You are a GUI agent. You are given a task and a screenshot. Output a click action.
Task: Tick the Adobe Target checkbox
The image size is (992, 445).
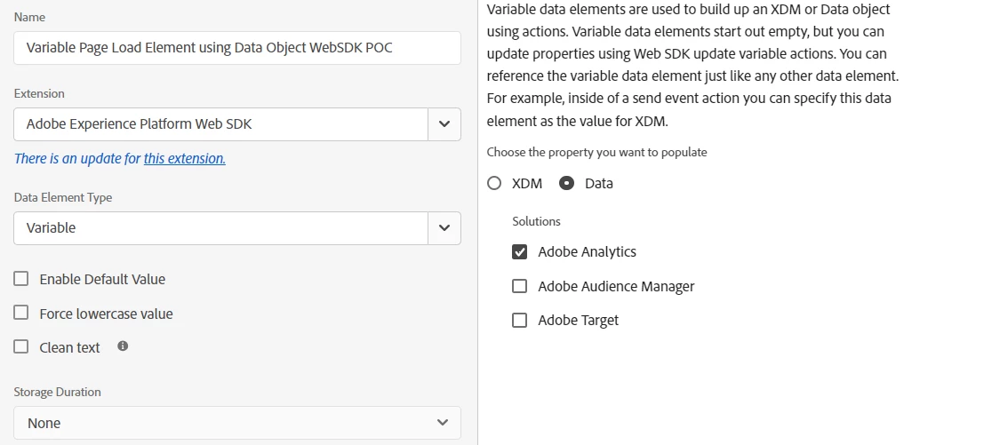coord(520,321)
